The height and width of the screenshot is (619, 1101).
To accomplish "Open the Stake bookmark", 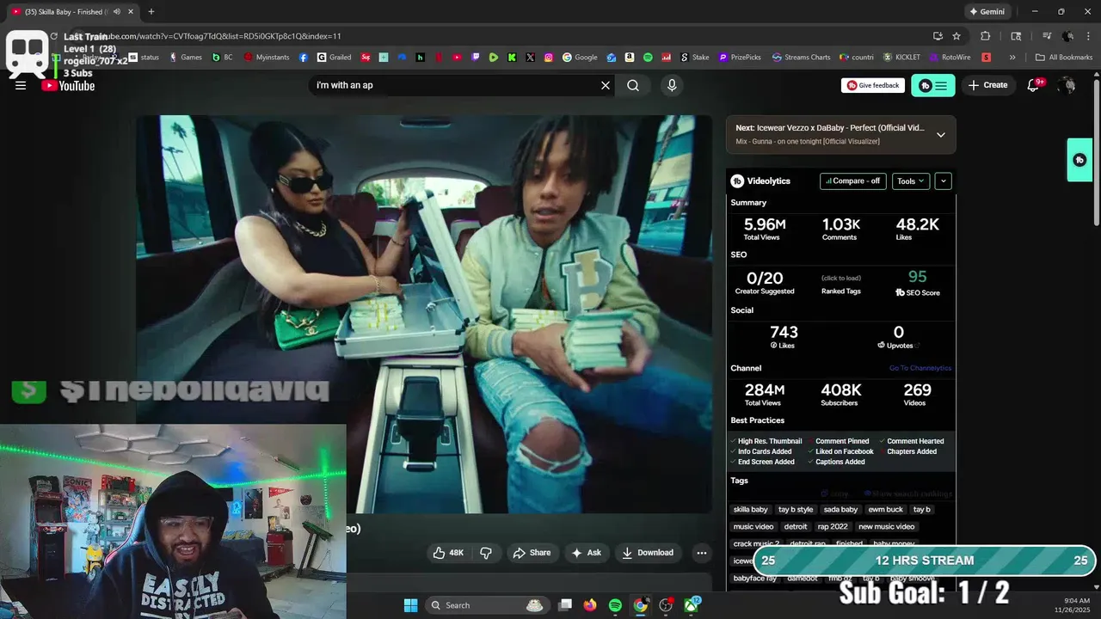I will [x=695, y=58].
